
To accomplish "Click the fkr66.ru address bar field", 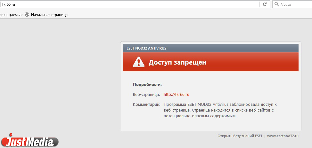I will (x=129, y=4).
